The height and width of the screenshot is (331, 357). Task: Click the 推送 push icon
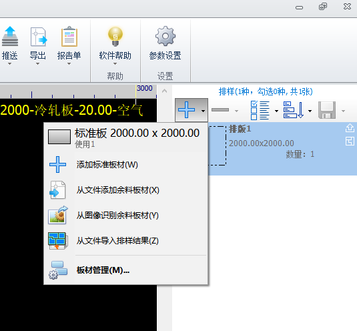(x=9, y=36)
